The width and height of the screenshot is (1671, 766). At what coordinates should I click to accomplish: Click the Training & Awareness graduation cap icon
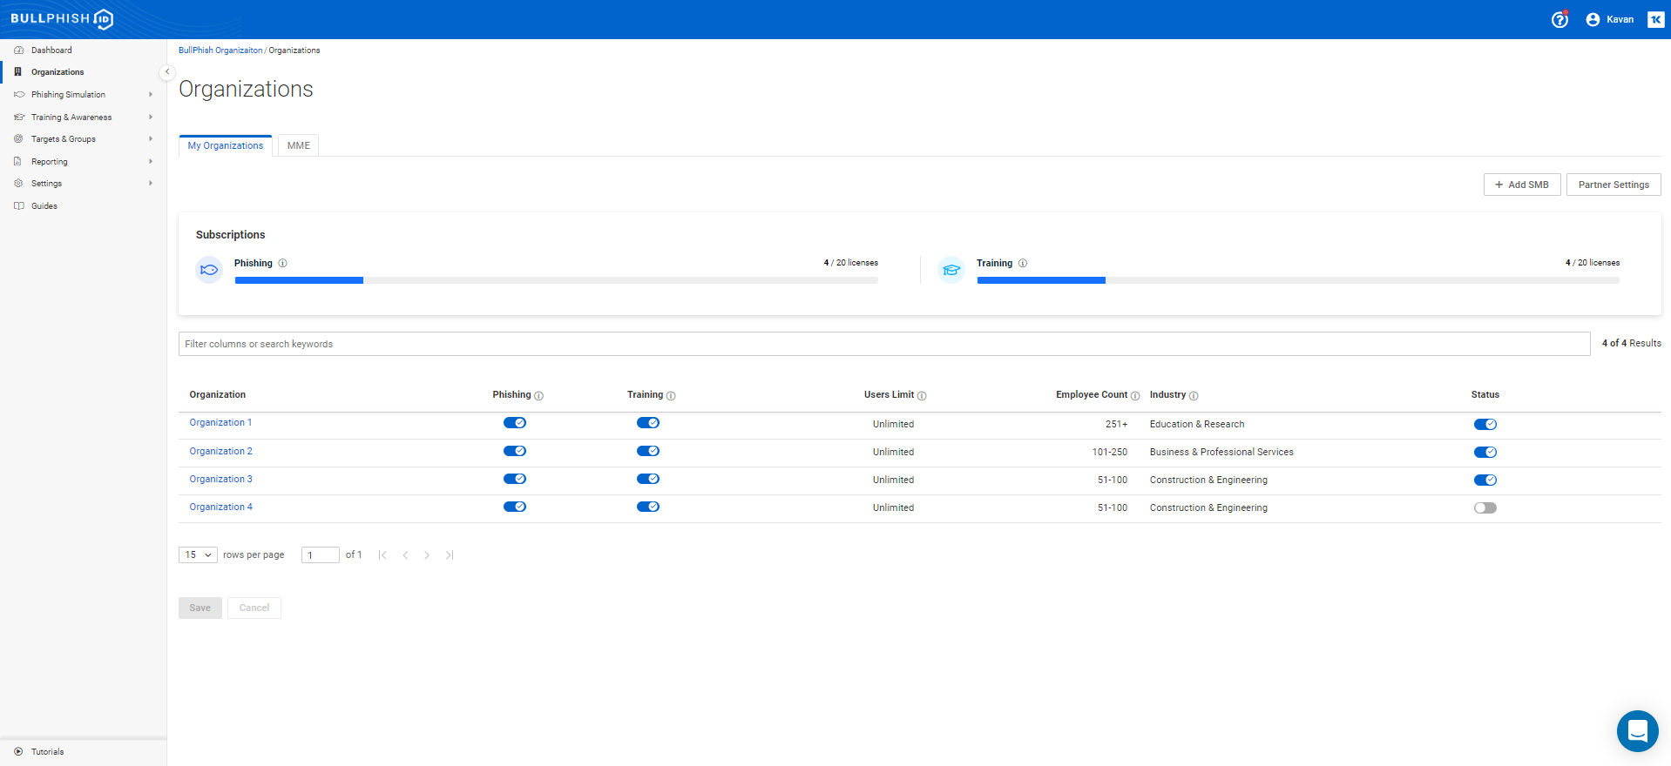tap(18, 117)
